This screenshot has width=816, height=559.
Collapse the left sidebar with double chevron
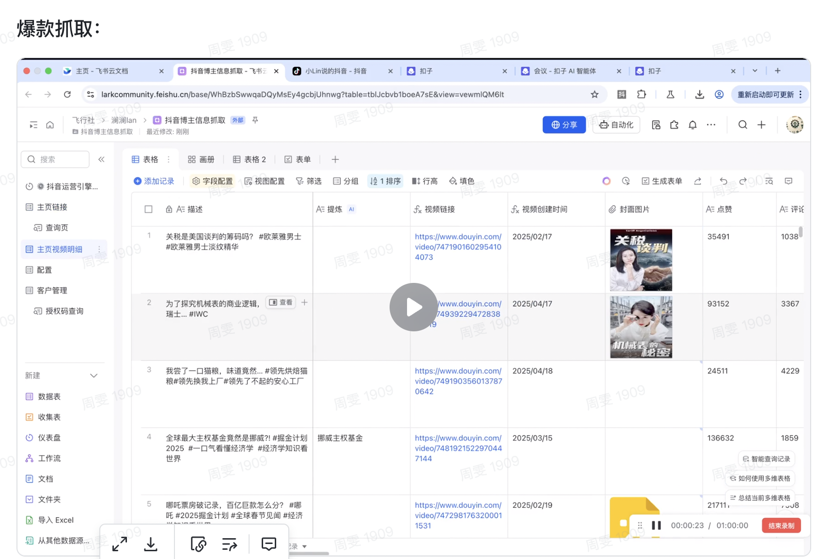[x=101, y=159]
